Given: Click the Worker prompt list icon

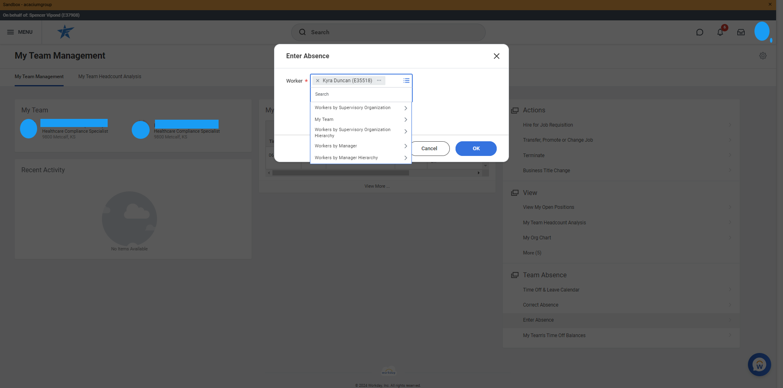Looking at the screenshot, I should click(406, 81).
